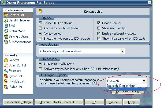
Task: Open Invisible List settings
Action: (x=16, y=81)
